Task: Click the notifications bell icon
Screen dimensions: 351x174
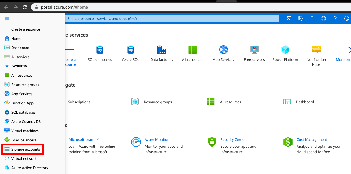Action: click(x=312, y=18)
